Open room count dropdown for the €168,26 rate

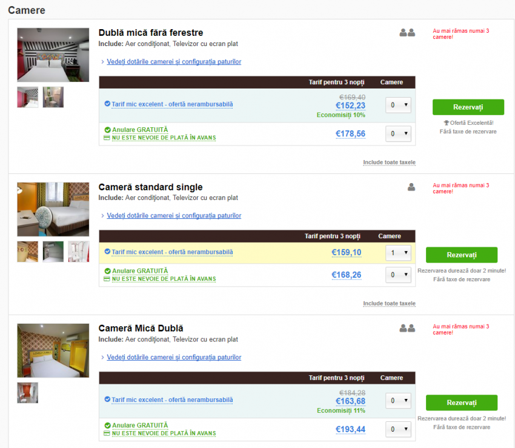398,275
